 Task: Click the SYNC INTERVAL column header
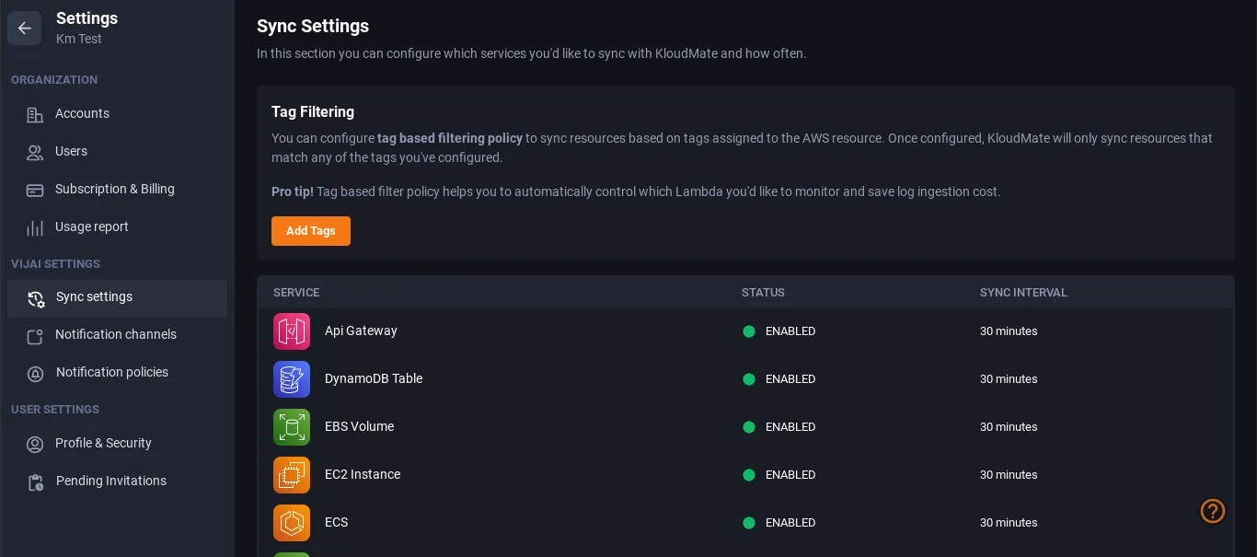[x=1023, y=293]
